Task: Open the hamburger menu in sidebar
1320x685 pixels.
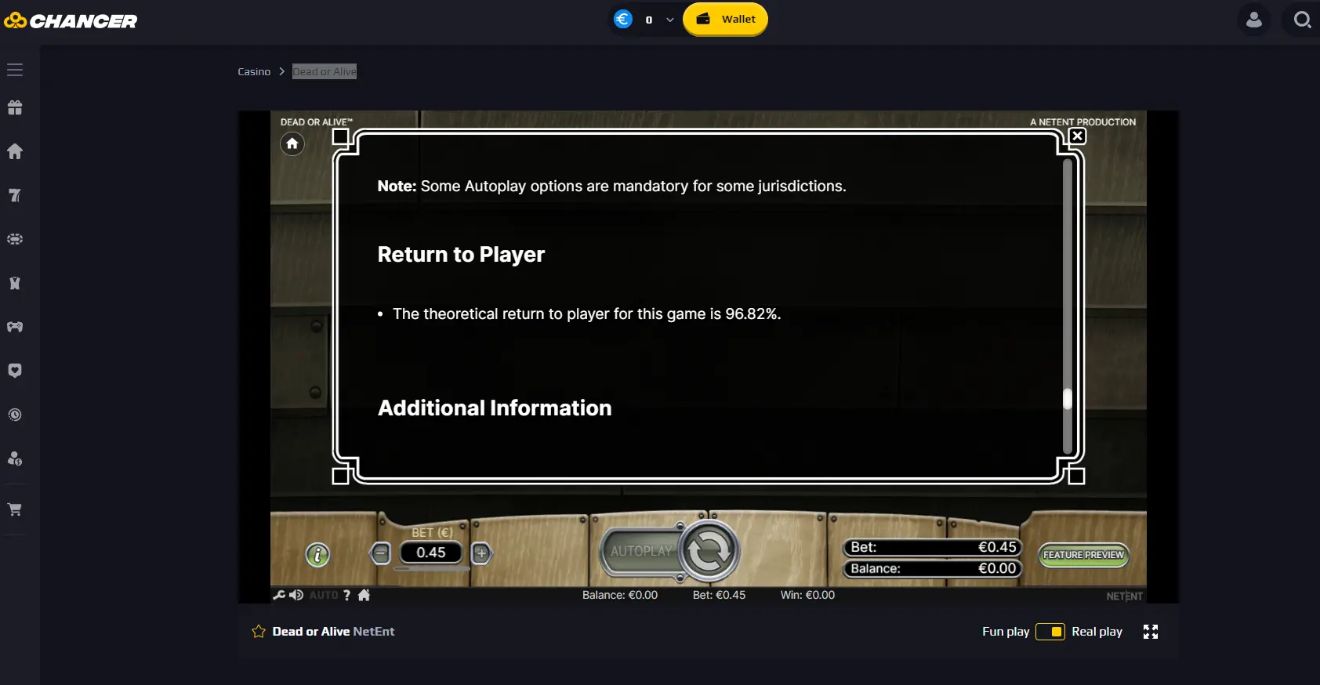Action: [15, 70]
